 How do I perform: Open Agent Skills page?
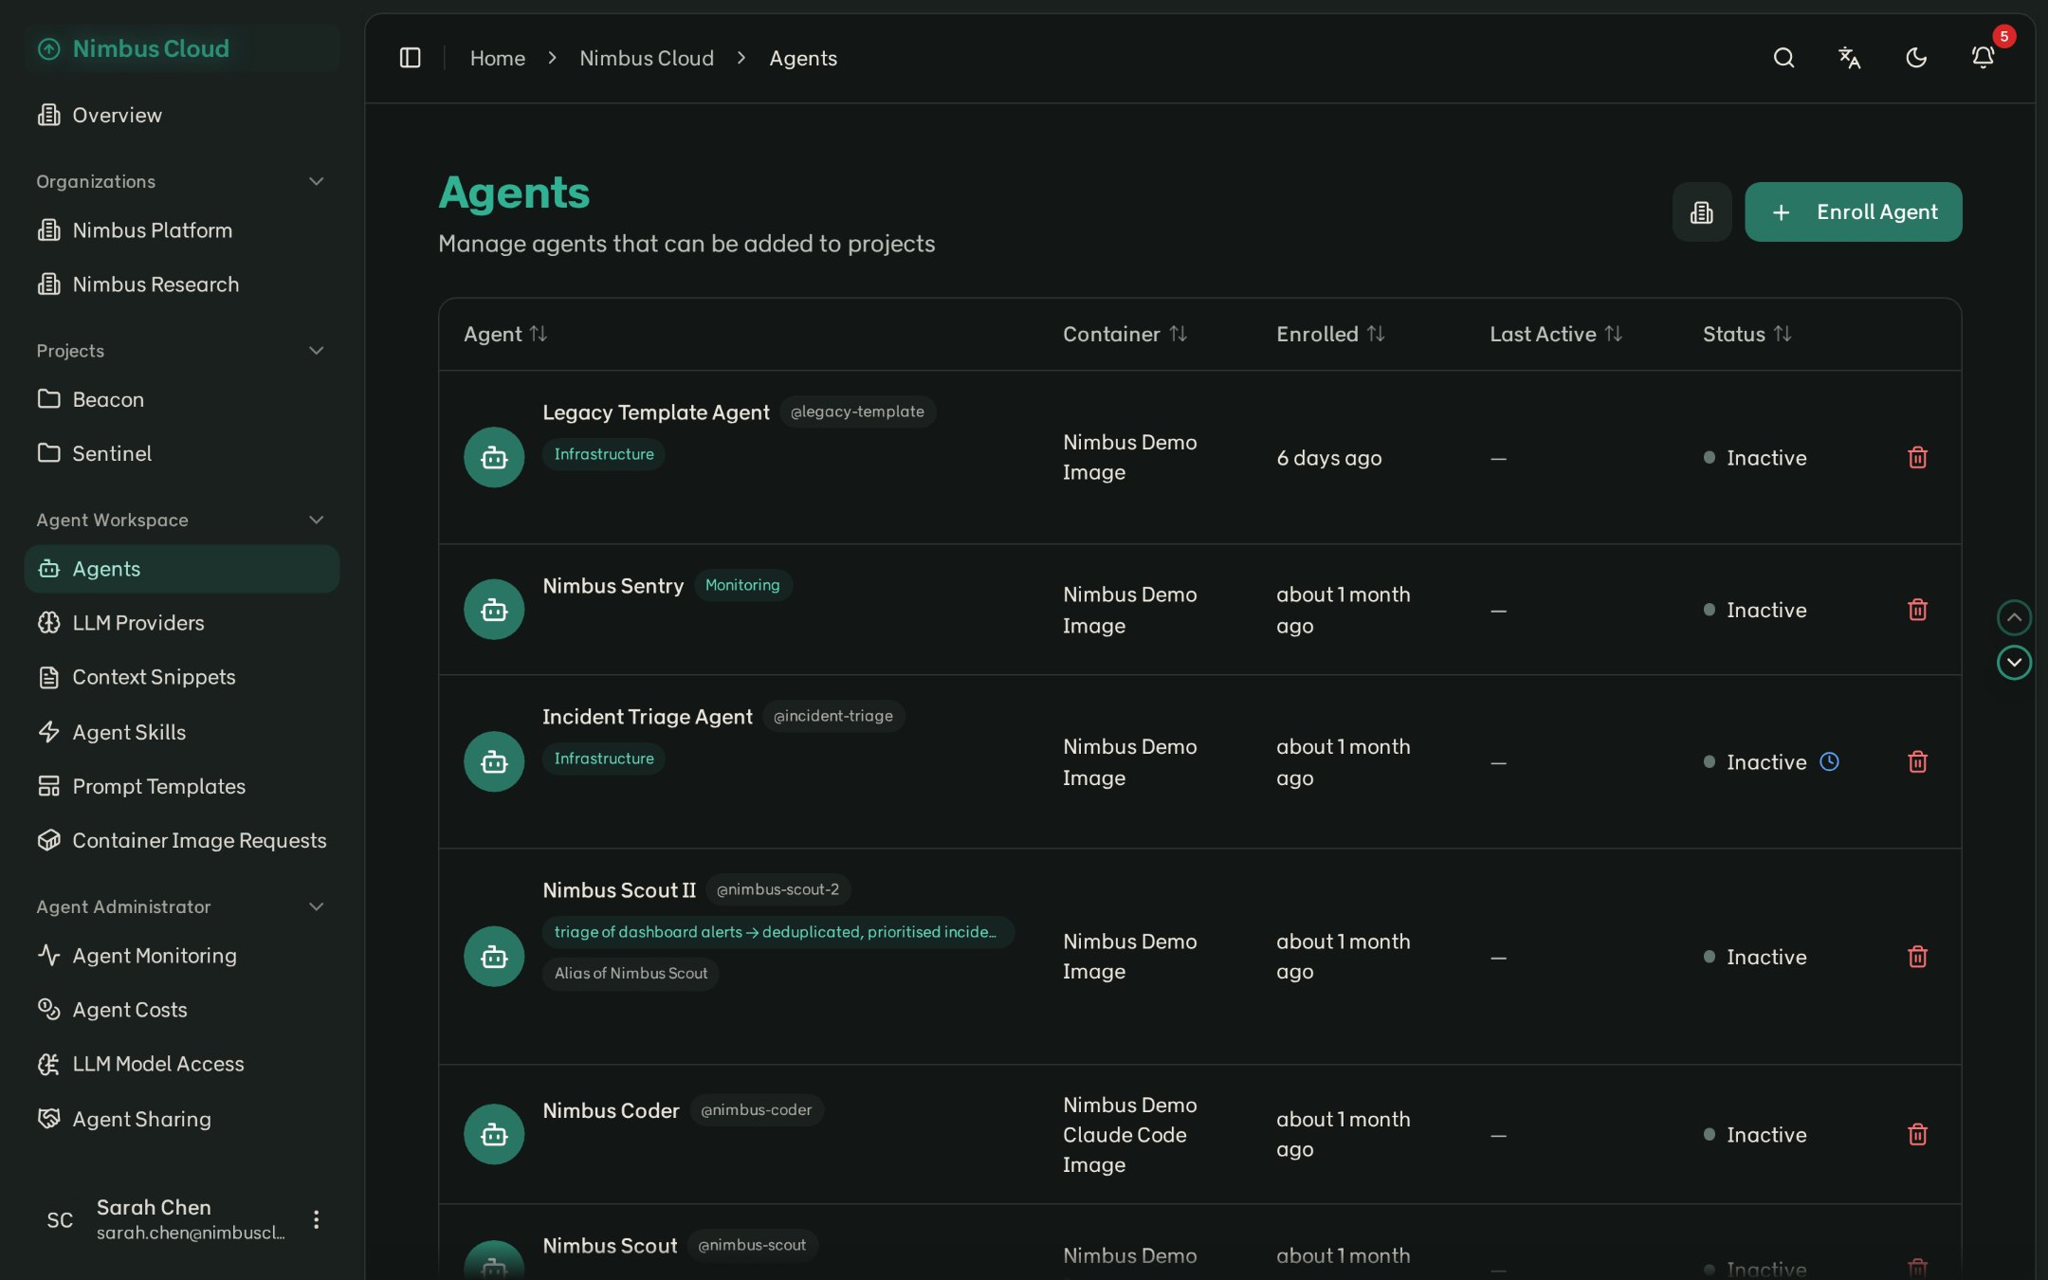(182, 732)
